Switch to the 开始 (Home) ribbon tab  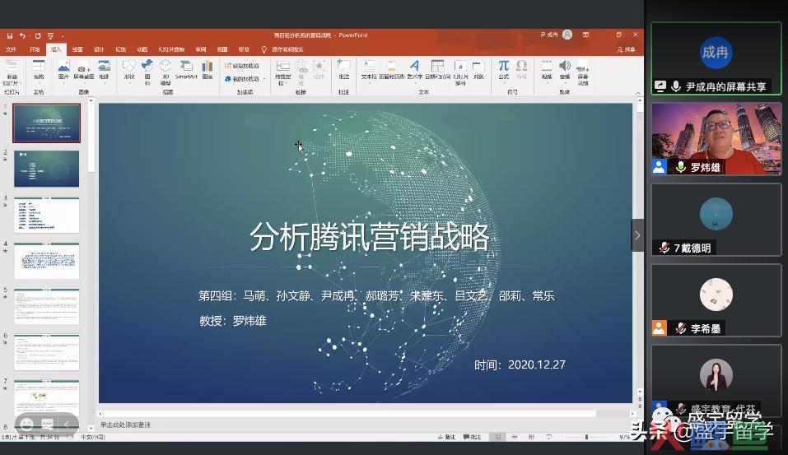coord(35,49)
